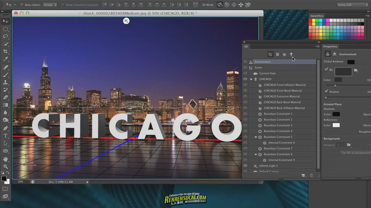Enable the Auto-Select checkbox

22,5
